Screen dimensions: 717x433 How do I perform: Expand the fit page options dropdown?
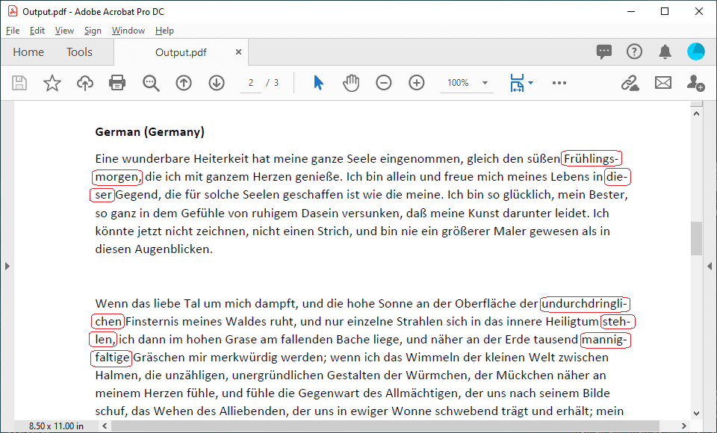(x=530, y=83)
